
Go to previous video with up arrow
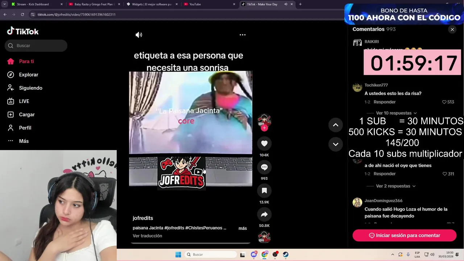[x=336, y=125]
